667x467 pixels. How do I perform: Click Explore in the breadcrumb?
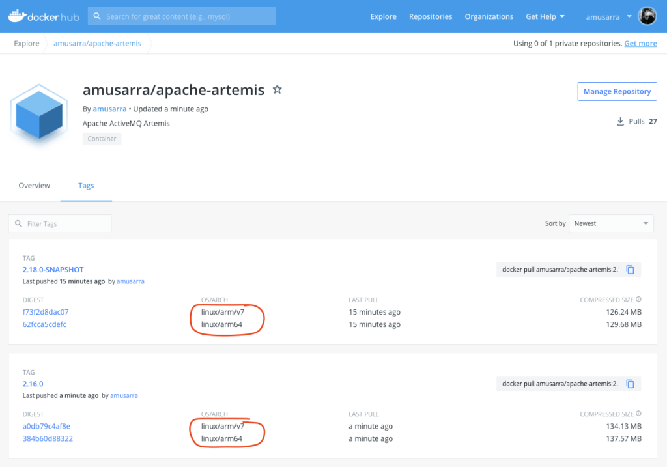(26, 44)
